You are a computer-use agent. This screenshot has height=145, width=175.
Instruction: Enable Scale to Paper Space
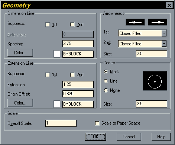pos(97,123)
